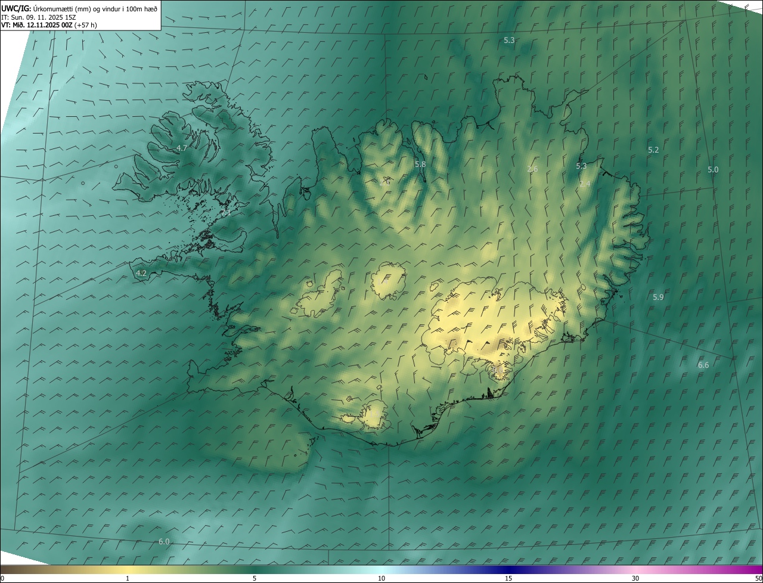Click the 5.8 value in north Iceland
Image resolution: width=763 pixels, height=583 pixels.
(x=420, y=164)
